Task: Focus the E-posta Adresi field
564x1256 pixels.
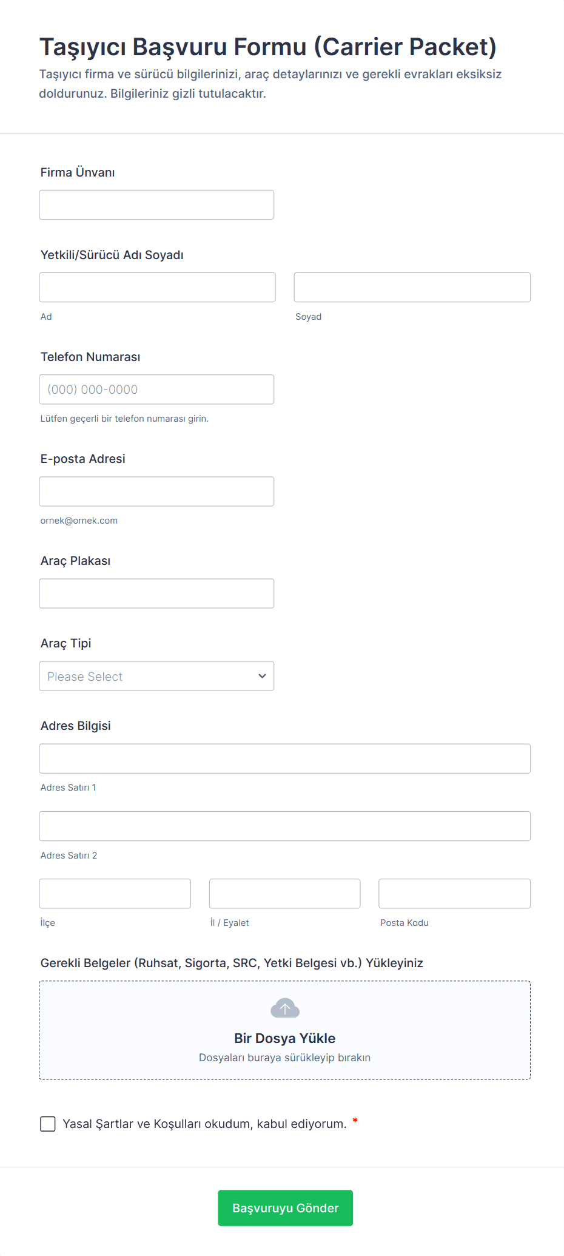Action: click(x=156, y=491)
